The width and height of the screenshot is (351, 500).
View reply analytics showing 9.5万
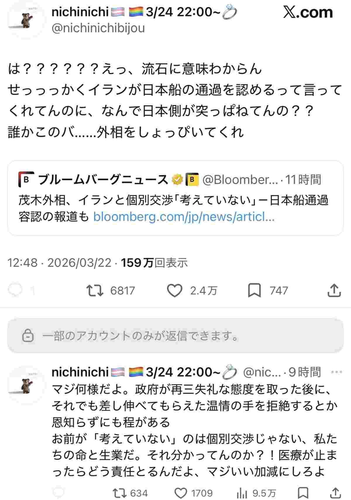click(x=242, y=493)
